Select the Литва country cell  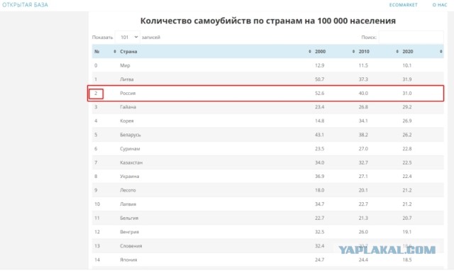[x=127, y=79]
